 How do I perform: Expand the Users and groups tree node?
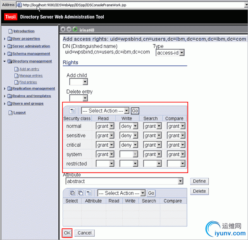point(5,104)
